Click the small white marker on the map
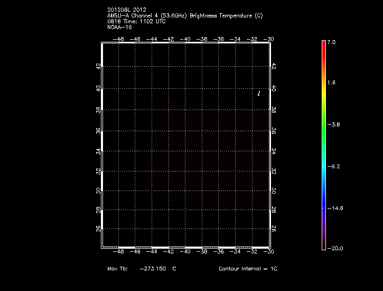 tap(259, 93)
